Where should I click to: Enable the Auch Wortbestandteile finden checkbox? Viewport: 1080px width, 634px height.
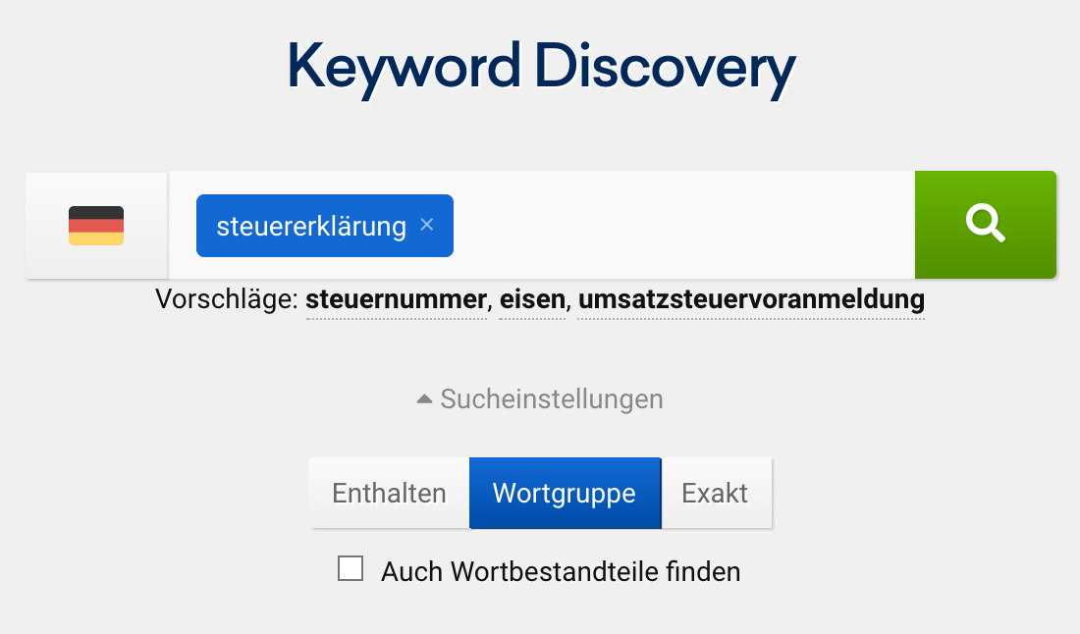click(351, 569)
